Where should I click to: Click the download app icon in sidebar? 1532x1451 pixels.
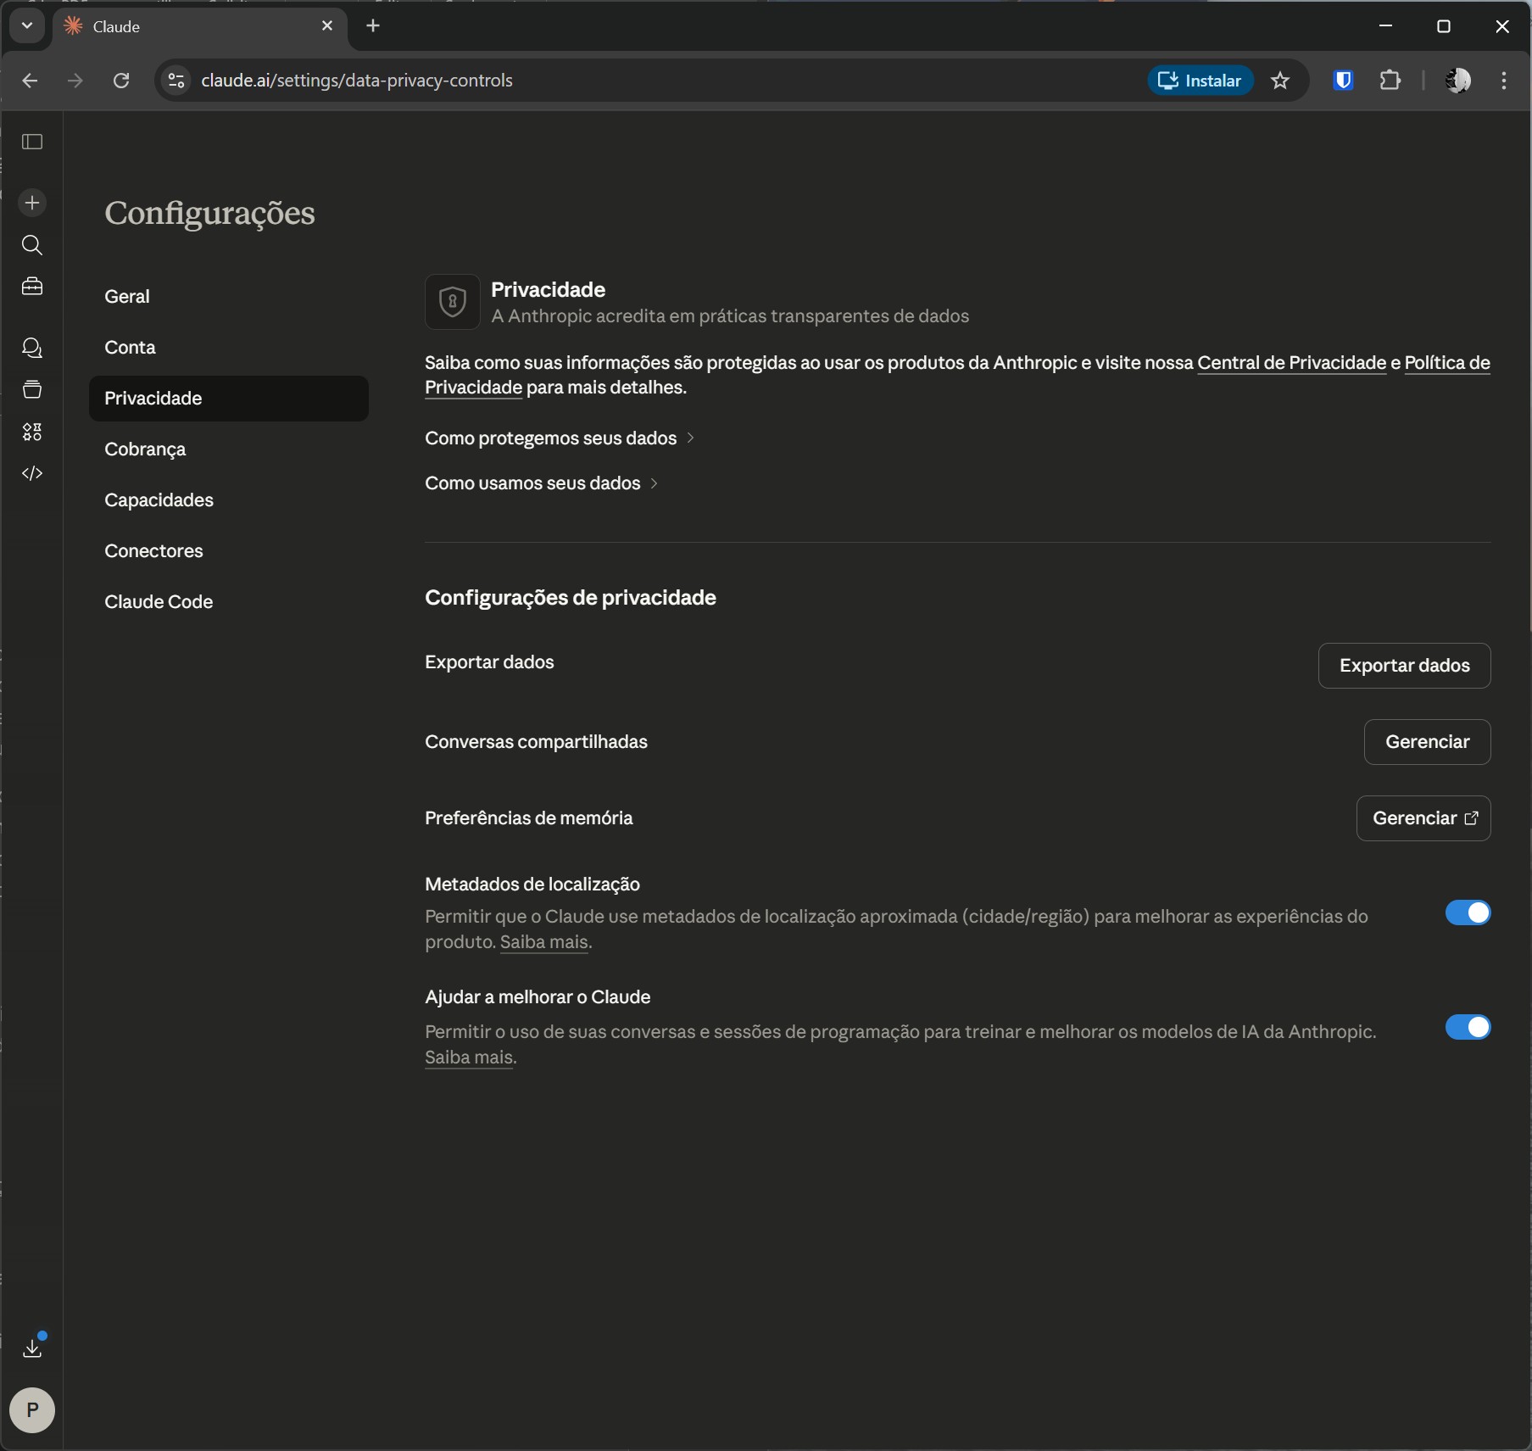coord(32,1348)
